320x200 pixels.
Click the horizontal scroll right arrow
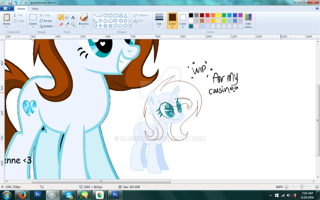click(x=314, y=181)
